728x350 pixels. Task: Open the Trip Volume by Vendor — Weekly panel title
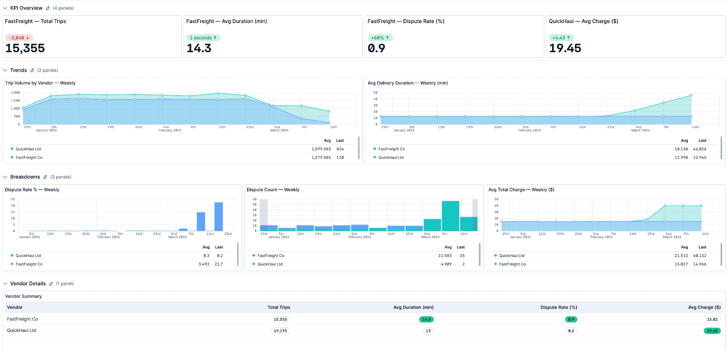click(x=40, y=83)
